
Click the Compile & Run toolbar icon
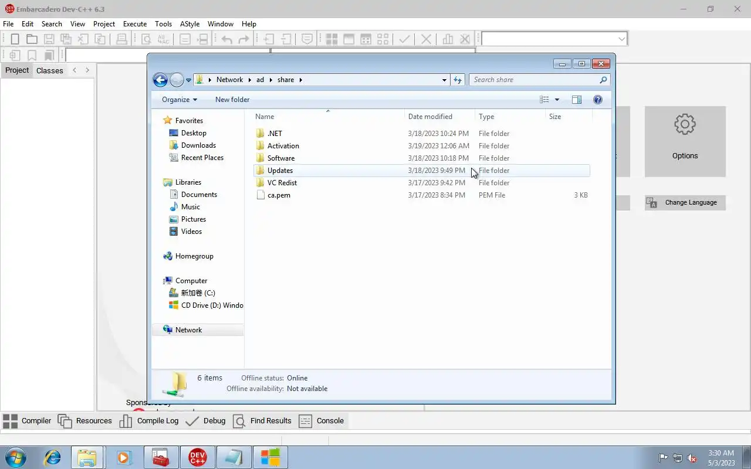366,39
